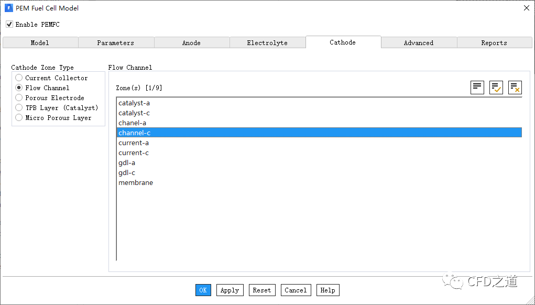Select Current Collector zone type

19,78
